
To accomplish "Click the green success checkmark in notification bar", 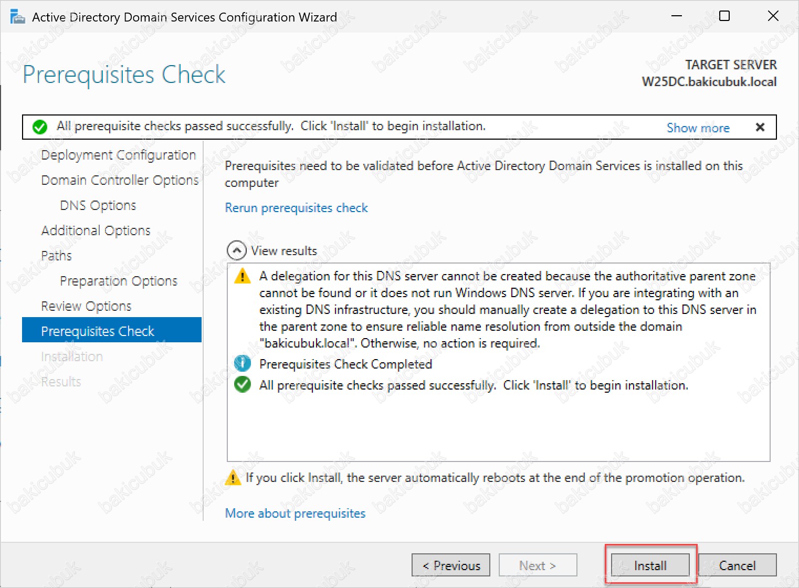I will (x=40, y=127).
